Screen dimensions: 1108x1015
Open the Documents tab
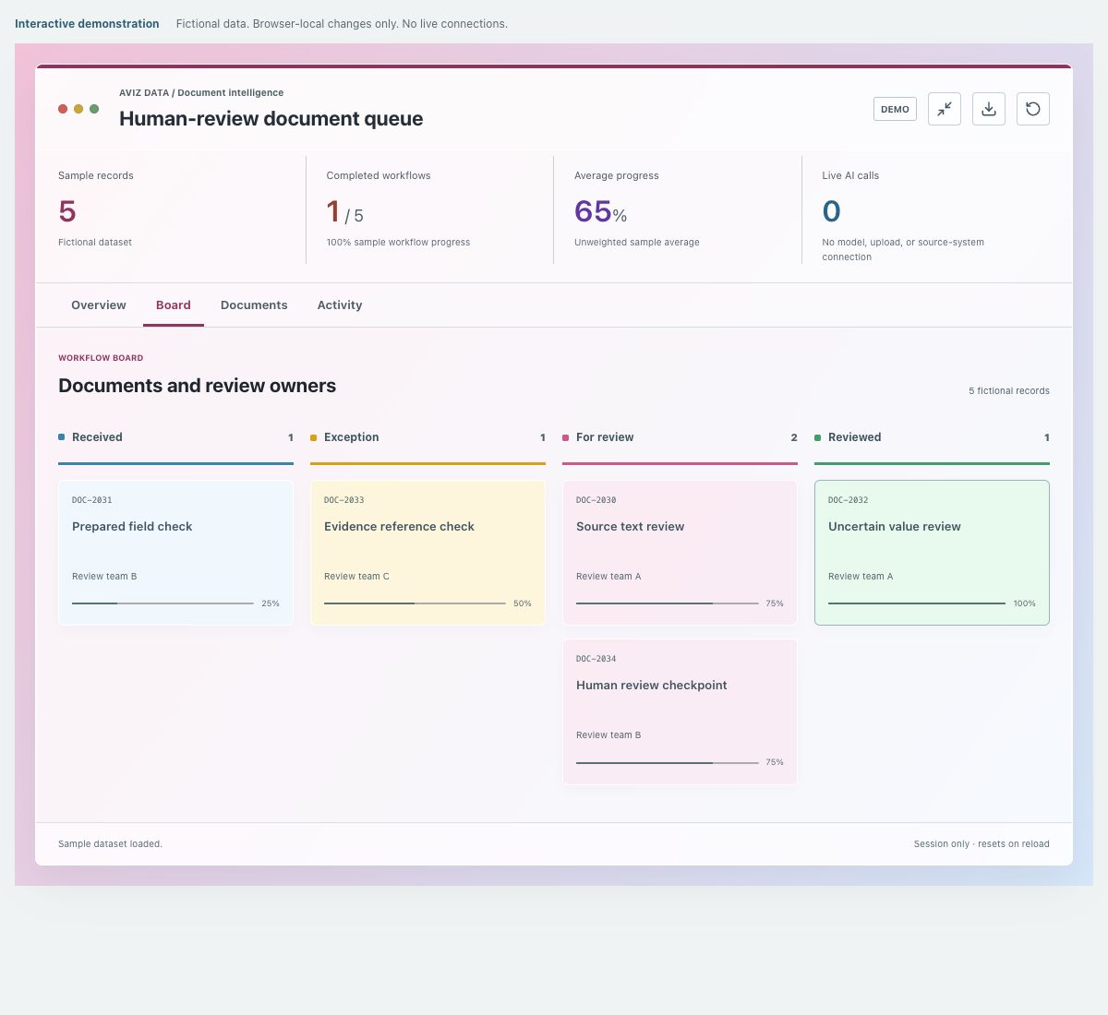pyautogui.click(x=254, y=305)
